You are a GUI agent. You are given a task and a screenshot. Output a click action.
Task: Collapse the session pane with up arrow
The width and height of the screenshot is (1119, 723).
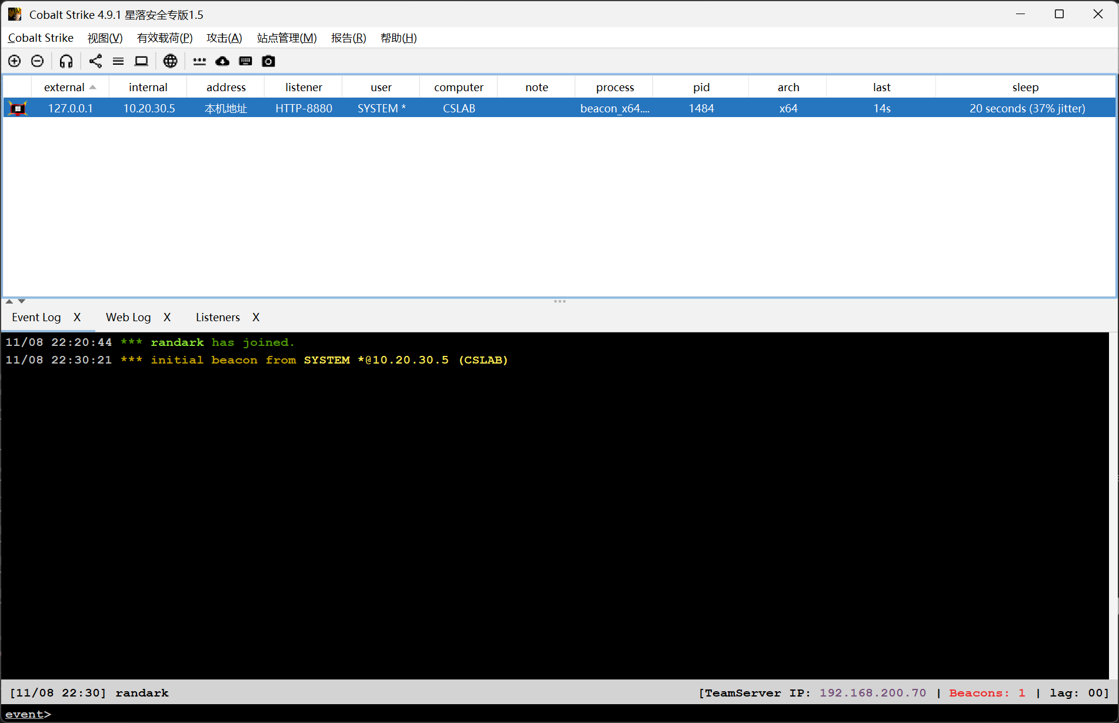pos(9,301)
